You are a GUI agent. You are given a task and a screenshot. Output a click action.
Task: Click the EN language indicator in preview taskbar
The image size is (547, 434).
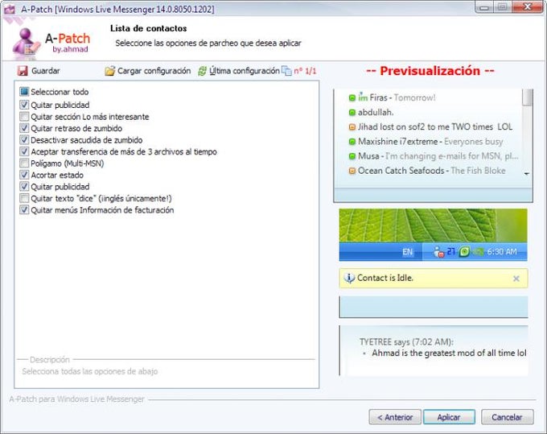click(407, 252)
